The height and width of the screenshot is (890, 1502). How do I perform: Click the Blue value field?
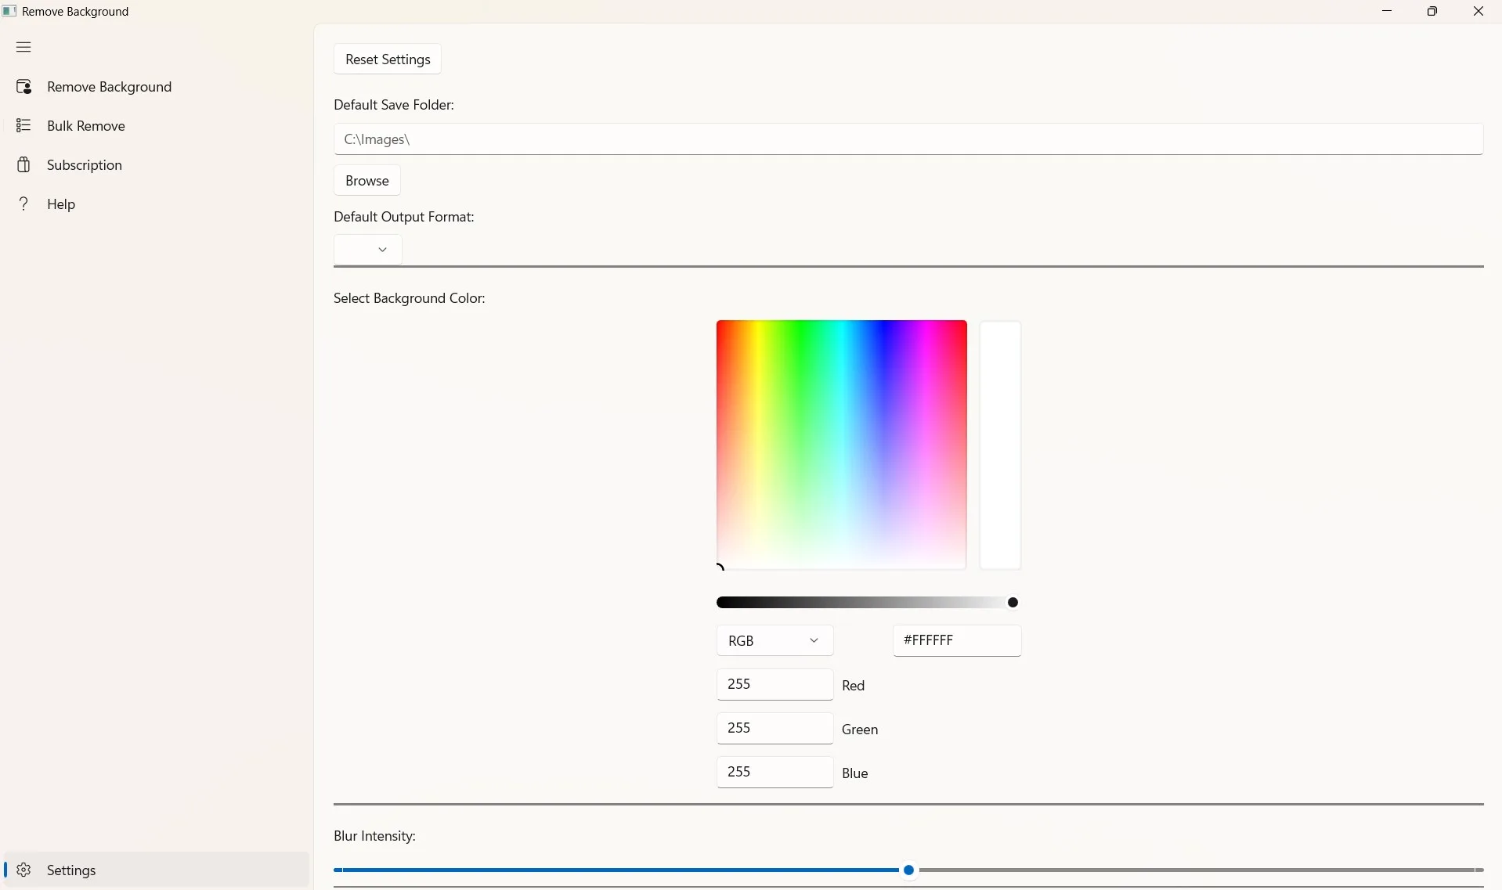click(x=774, y=772)
